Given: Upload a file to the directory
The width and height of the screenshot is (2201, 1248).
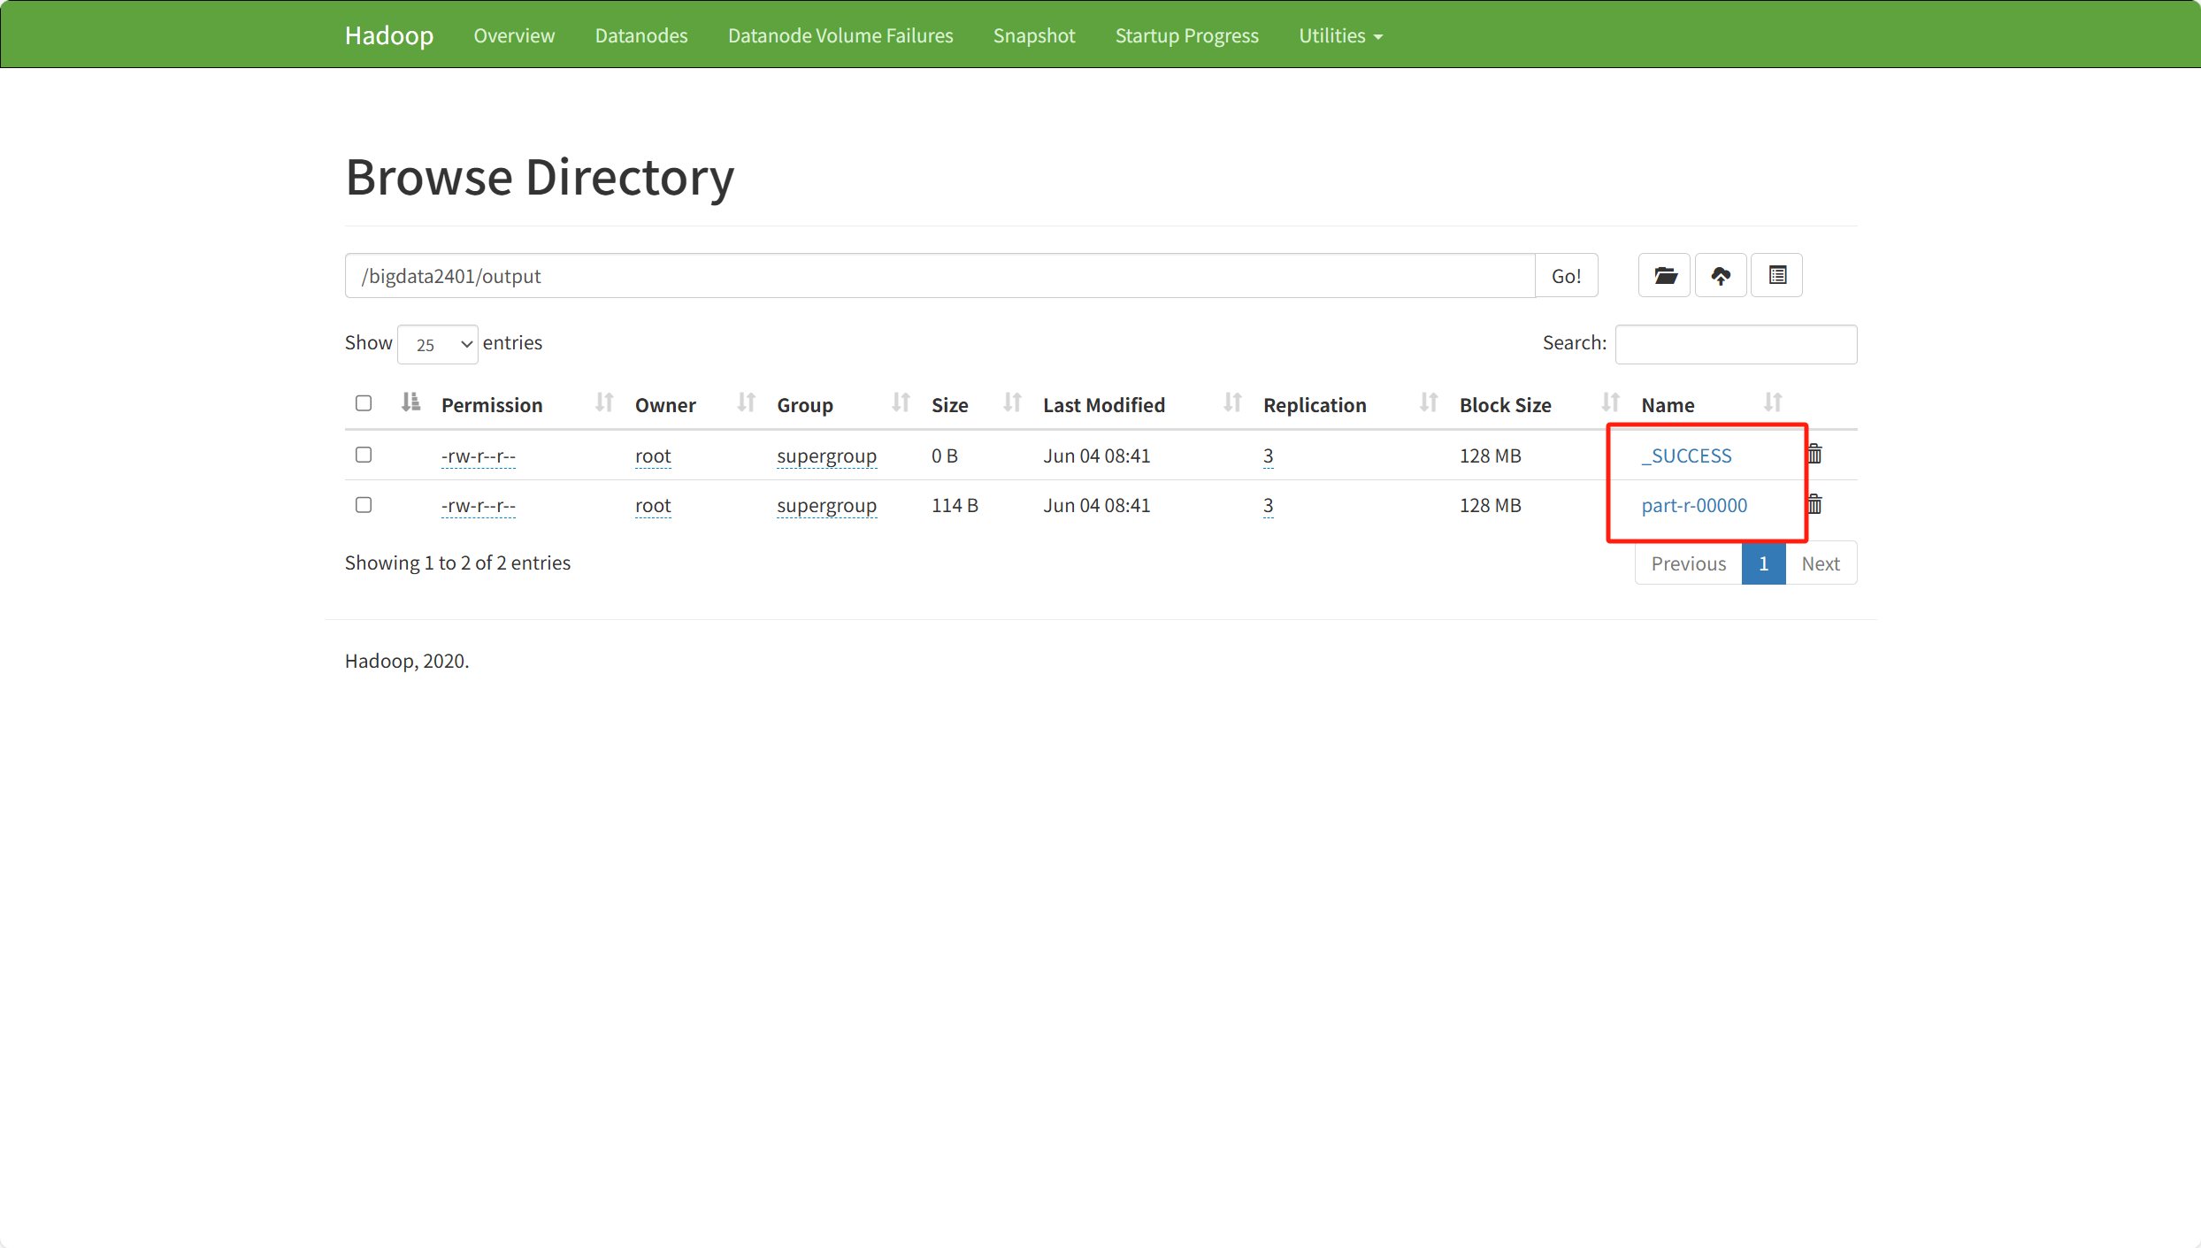Looking at the screenshot, I should tap(1721, 275).
